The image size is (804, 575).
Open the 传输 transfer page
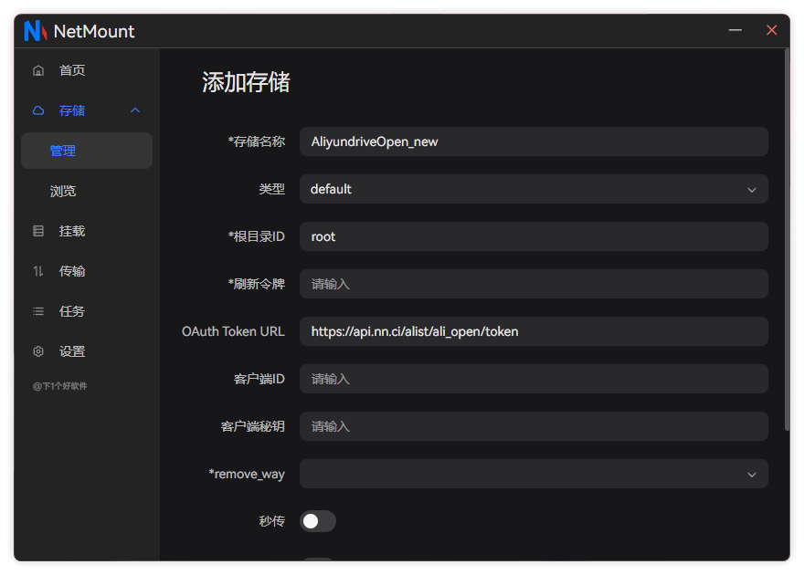(87, 271)
